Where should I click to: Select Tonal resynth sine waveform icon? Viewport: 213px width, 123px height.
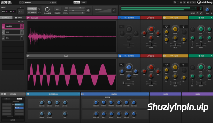click(122, 65)
